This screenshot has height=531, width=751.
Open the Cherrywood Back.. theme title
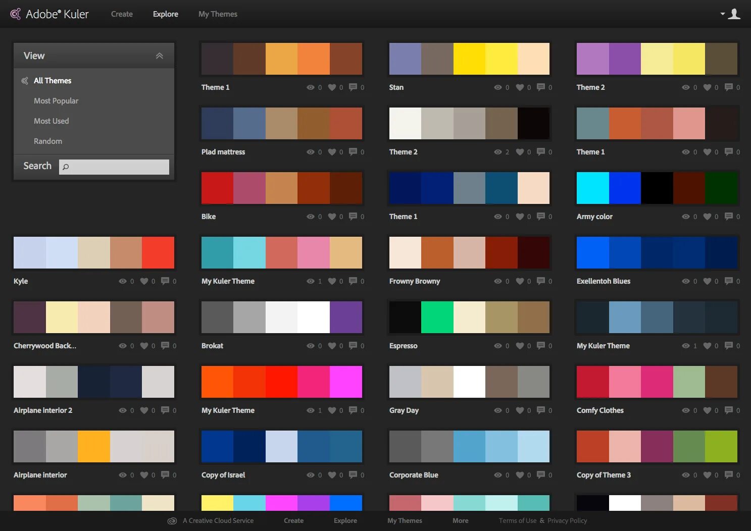[x=45, y=346]
